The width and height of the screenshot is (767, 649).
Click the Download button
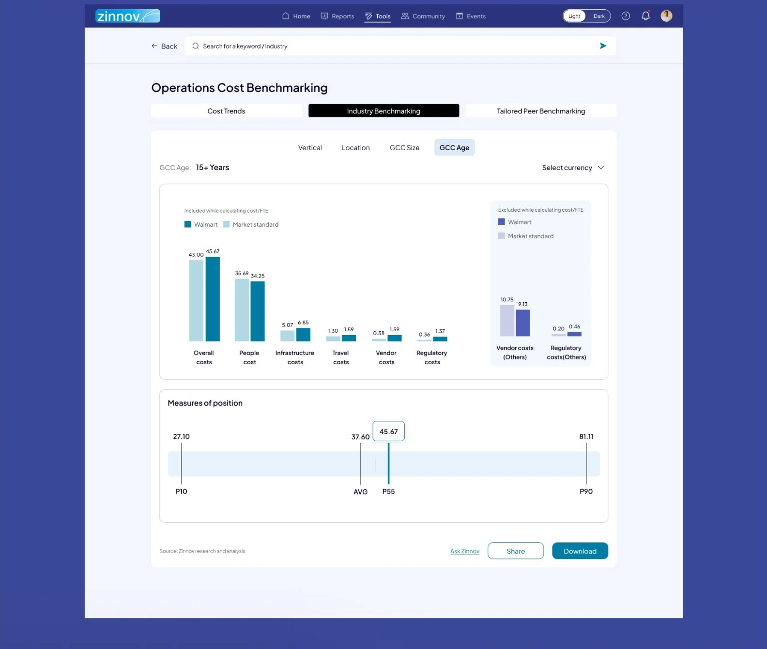[580, 551]
